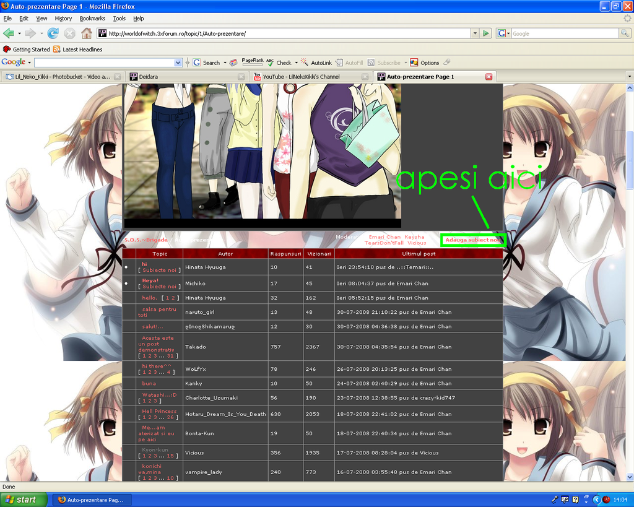634x507 pixels.
Task: Click AutoLink on the Google toolbar
Action: tap(316, 63)
